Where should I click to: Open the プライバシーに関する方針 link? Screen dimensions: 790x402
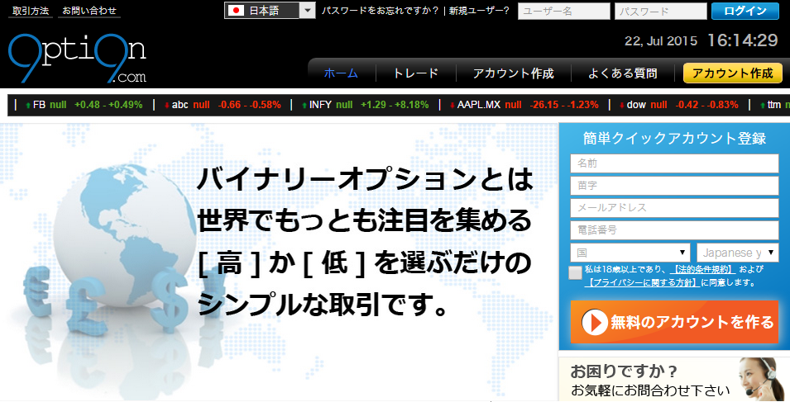tap(642, 282)
